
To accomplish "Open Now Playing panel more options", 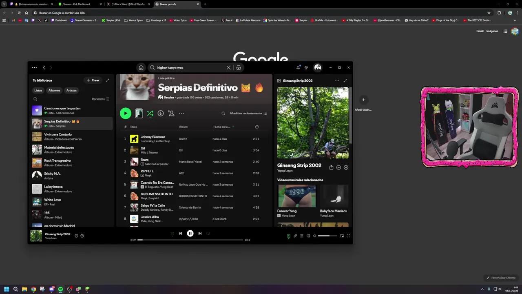I will click(x=337, y=81).
